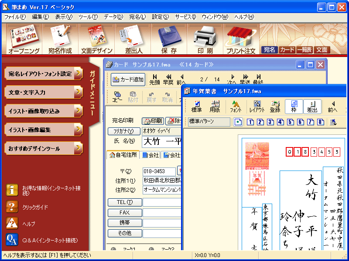Expand おすすめデザインツール guide menu
Image resolution: width=349 pixels, height=261 pixels.
[x=44, y=148]
